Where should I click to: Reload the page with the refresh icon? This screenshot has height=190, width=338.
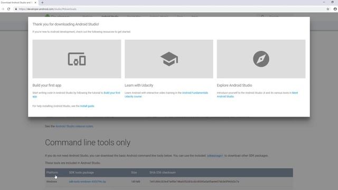point(8,9)
